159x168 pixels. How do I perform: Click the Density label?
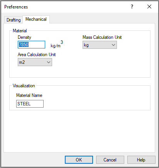coord(24,37)
